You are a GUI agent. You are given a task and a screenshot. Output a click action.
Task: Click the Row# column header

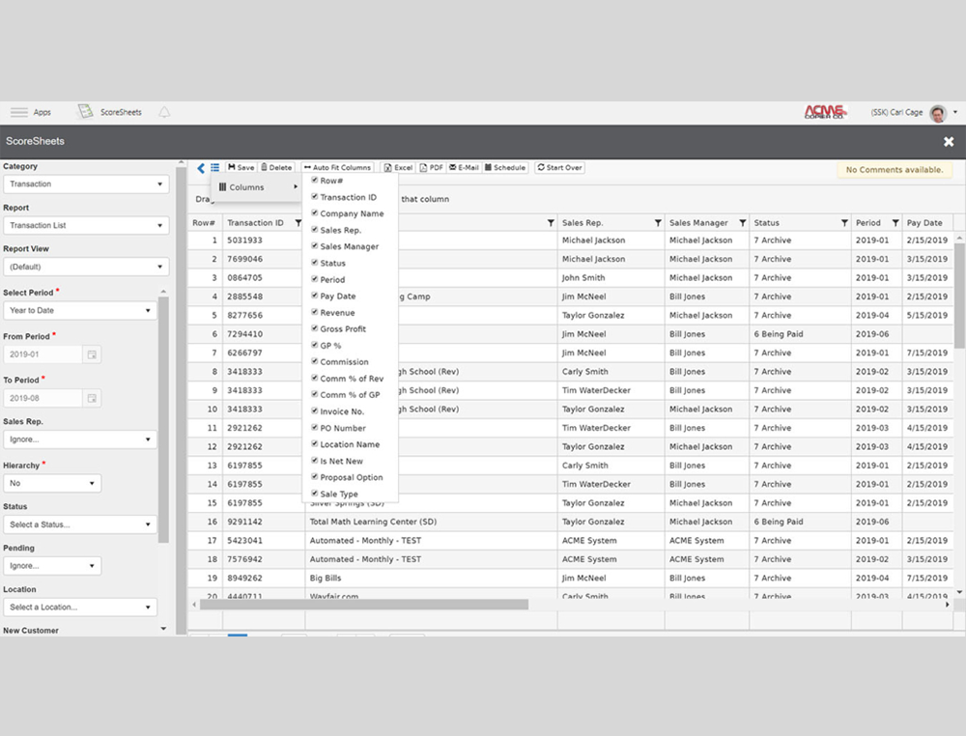[x=204, y=223]
